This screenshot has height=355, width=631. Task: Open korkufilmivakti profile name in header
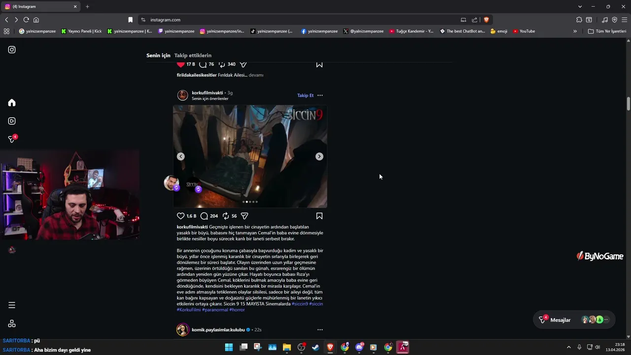click(207, 93)
